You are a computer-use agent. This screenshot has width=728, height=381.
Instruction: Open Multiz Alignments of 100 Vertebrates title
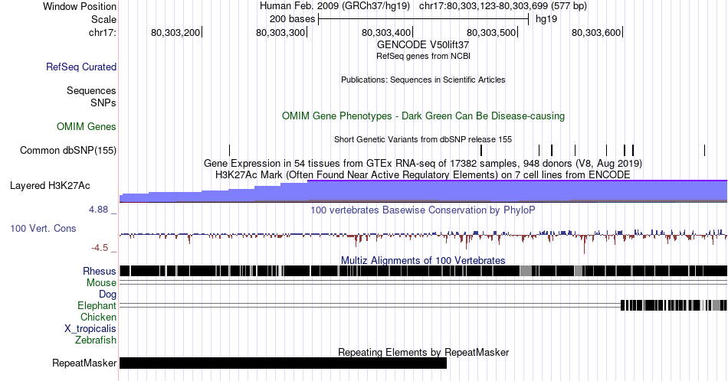(423, 260)
